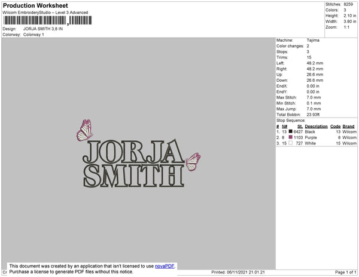The width and height of the screenshot is (359, 277).
Task: Click the 'EndY:' label
Action: [x=282, y=92]
